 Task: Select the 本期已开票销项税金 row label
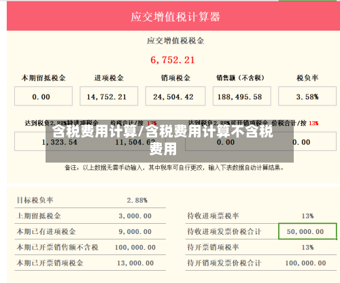tap(50, 263)
